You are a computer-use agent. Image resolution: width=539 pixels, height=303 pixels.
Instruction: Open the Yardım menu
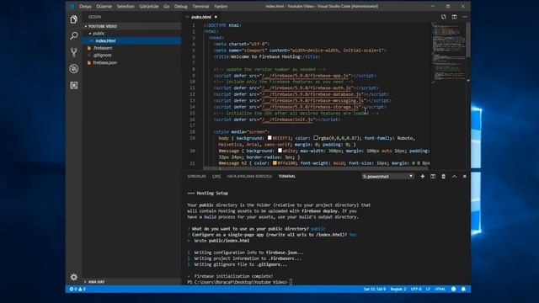221,6
